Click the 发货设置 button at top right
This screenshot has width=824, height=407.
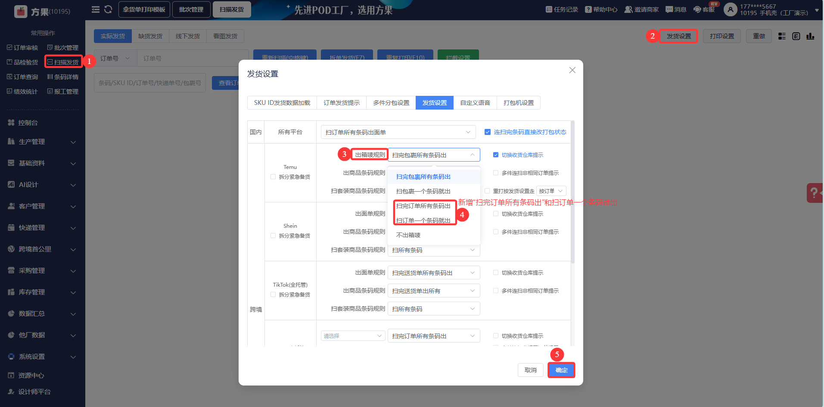pos(679,36)
